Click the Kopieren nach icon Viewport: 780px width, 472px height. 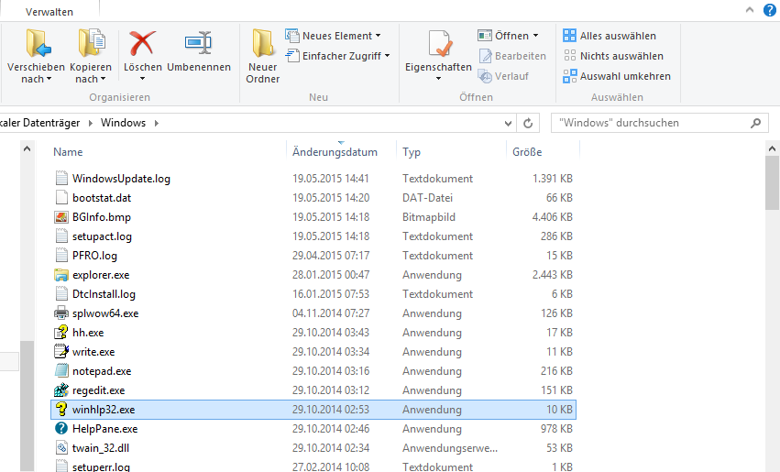point(91,43)
